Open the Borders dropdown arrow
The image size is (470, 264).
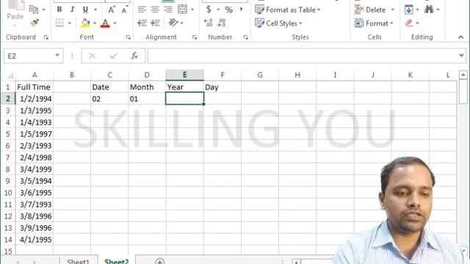click(70, 23)
